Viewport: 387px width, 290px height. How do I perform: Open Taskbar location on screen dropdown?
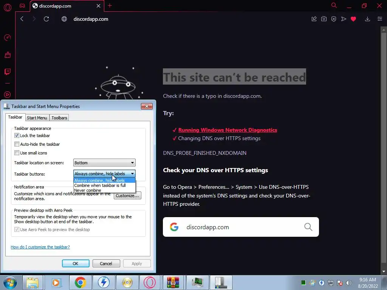click(104, 163)
